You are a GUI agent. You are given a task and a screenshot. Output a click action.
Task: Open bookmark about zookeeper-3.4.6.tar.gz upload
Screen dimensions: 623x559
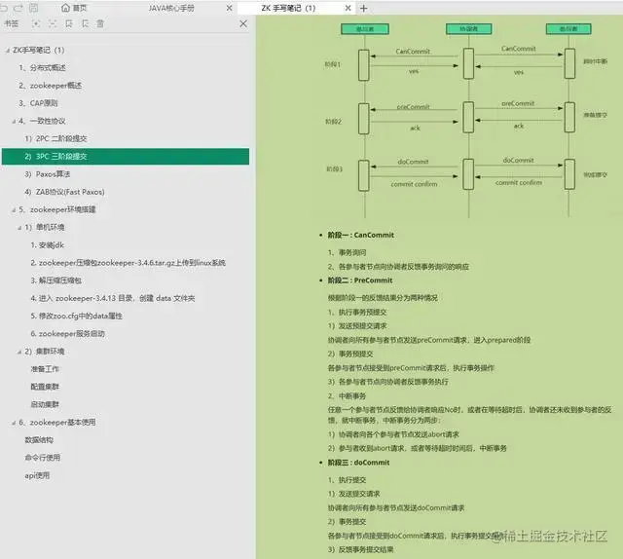click(128, 263)
